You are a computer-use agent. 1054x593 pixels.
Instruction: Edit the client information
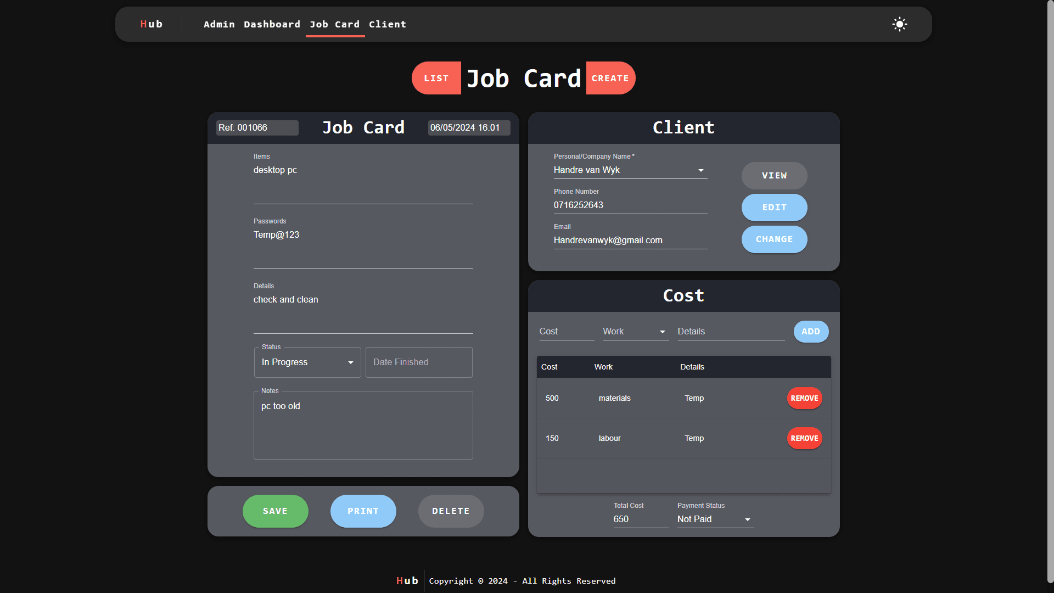click(x=774, y=208)
